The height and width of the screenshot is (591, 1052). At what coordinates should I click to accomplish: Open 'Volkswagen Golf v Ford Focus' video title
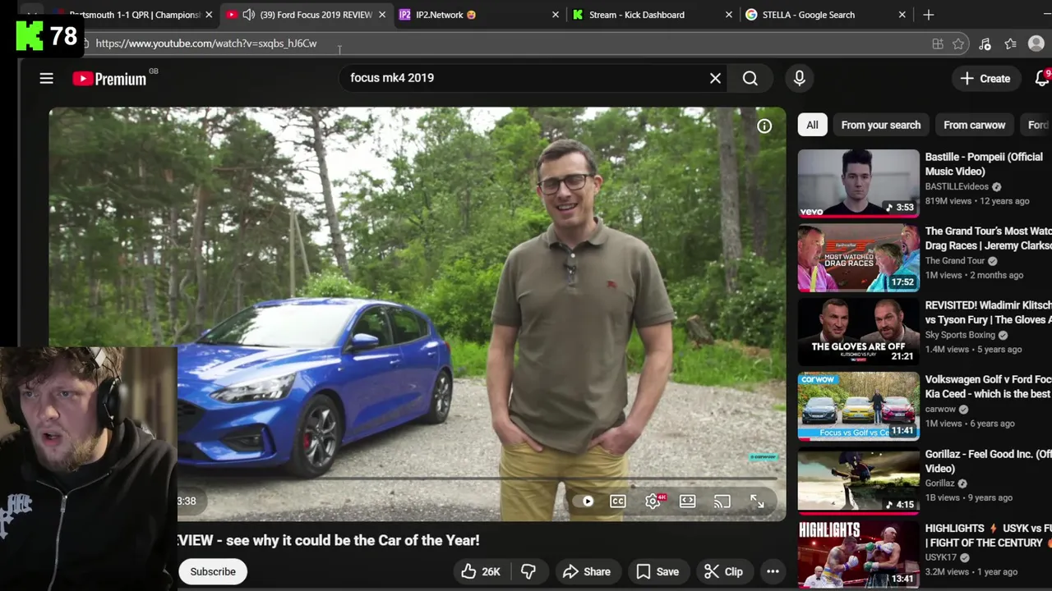989,387
